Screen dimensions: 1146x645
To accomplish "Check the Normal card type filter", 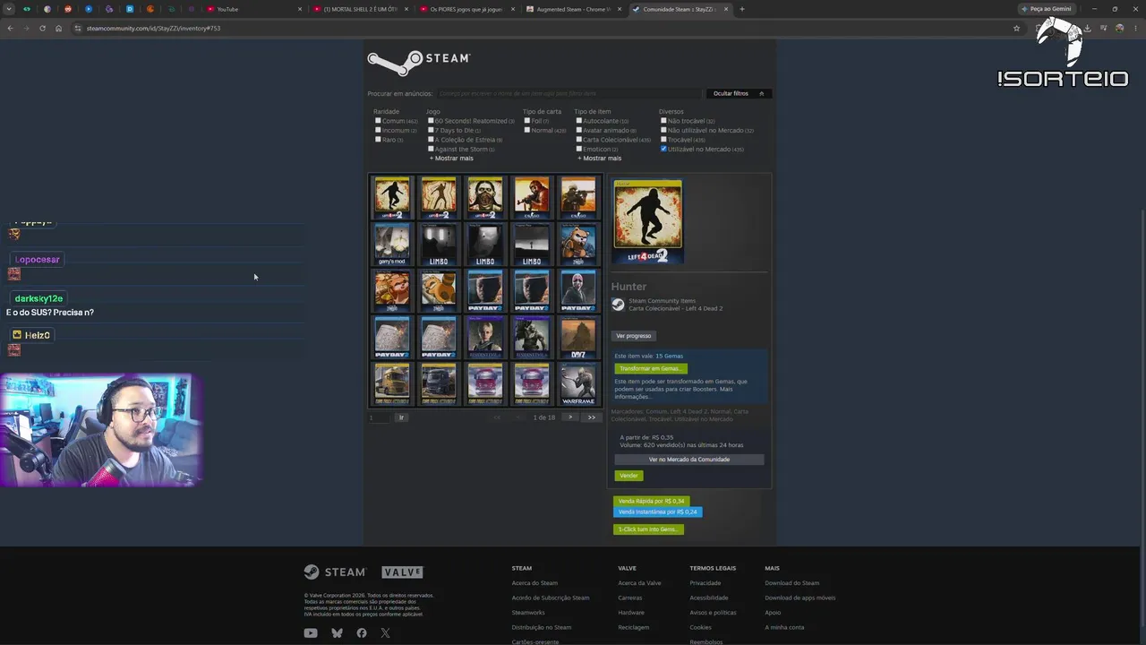I will click(x=527, y=130).
